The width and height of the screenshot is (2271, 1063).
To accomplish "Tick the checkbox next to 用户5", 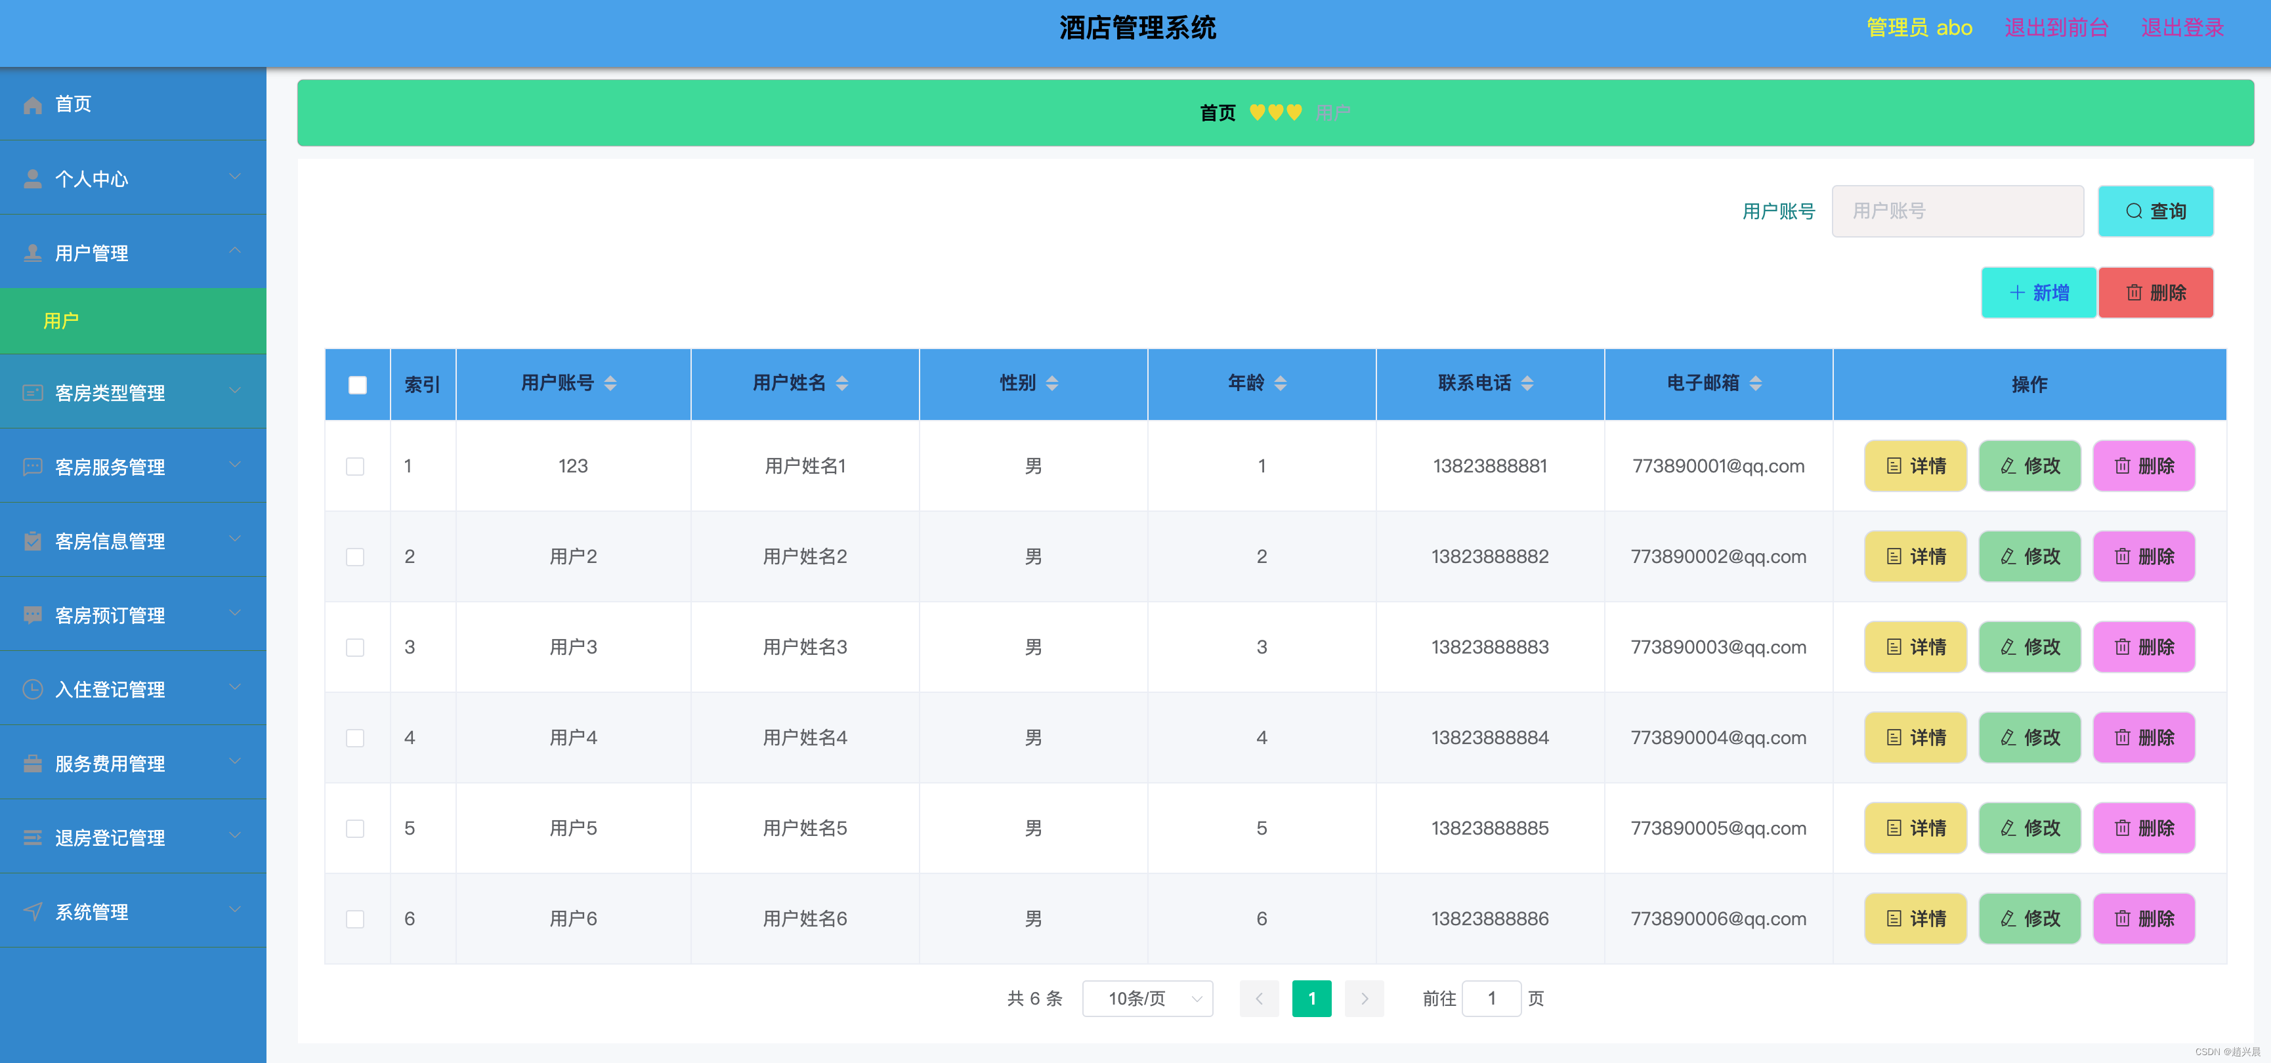I will coord(356,827).
